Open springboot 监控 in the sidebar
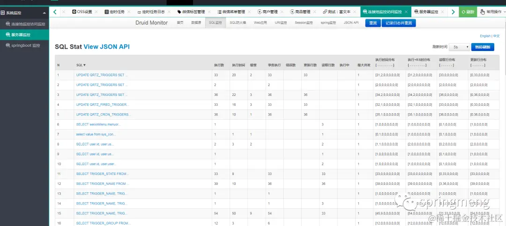This screenshot has width=506, height=226. pos(24,45)
